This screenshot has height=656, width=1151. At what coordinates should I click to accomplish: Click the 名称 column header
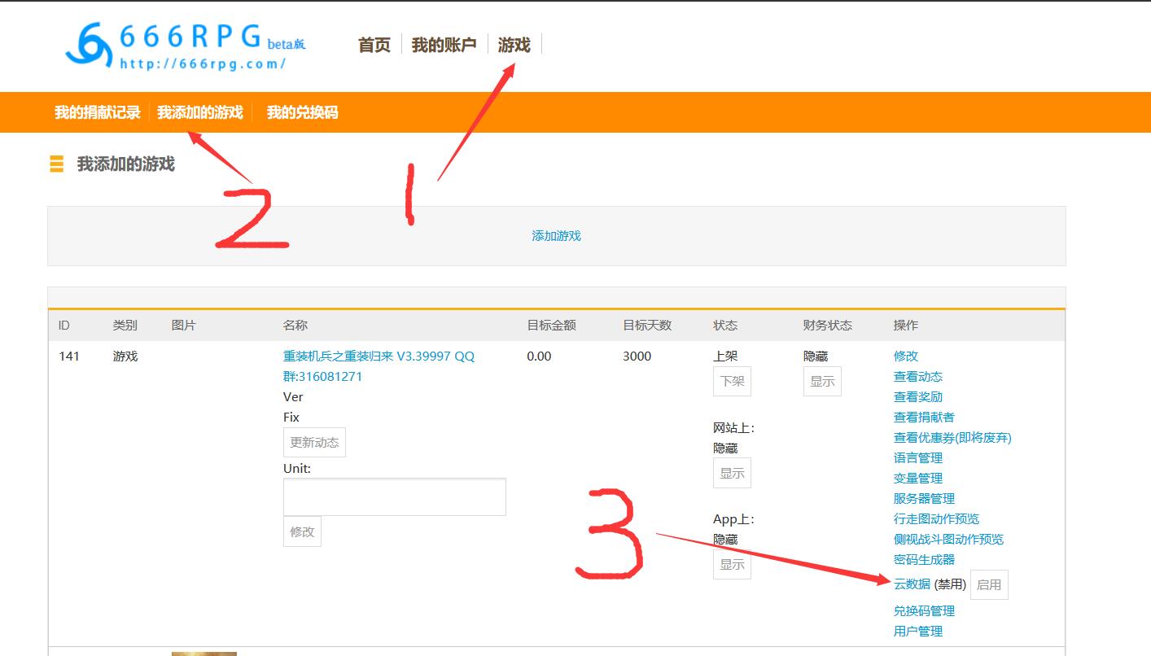tap(295, 326)
